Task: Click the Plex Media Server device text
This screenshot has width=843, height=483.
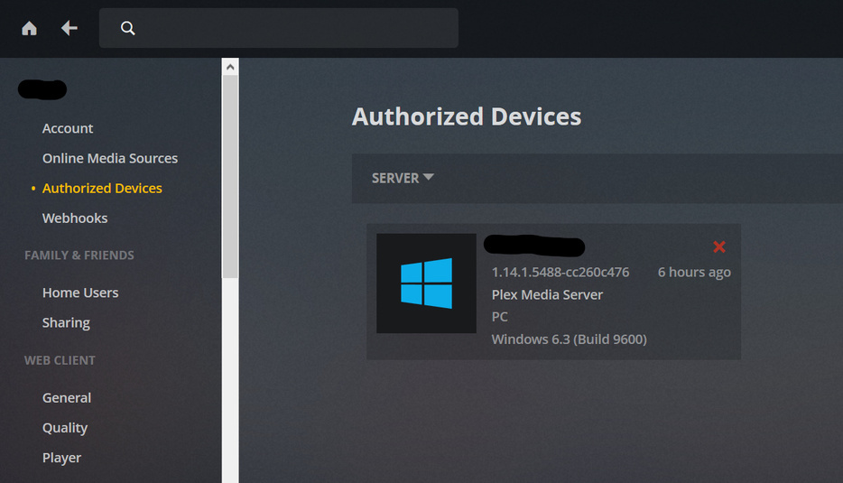Action: [x=547, y=294]
